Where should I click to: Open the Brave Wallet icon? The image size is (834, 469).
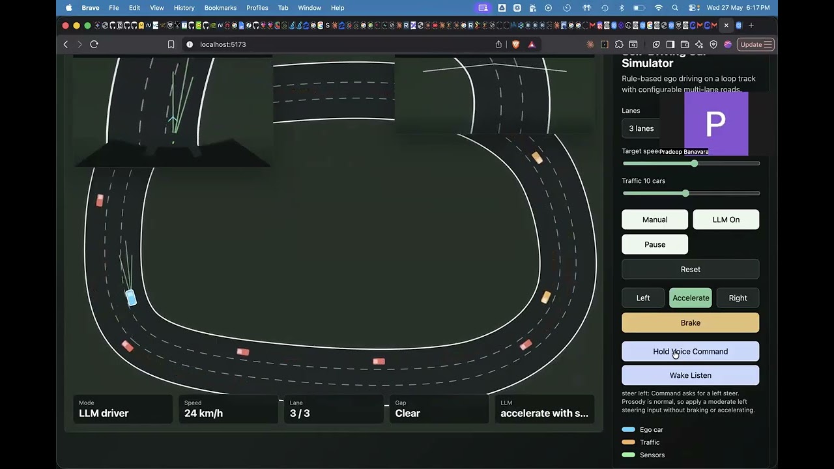coord(685,44)
